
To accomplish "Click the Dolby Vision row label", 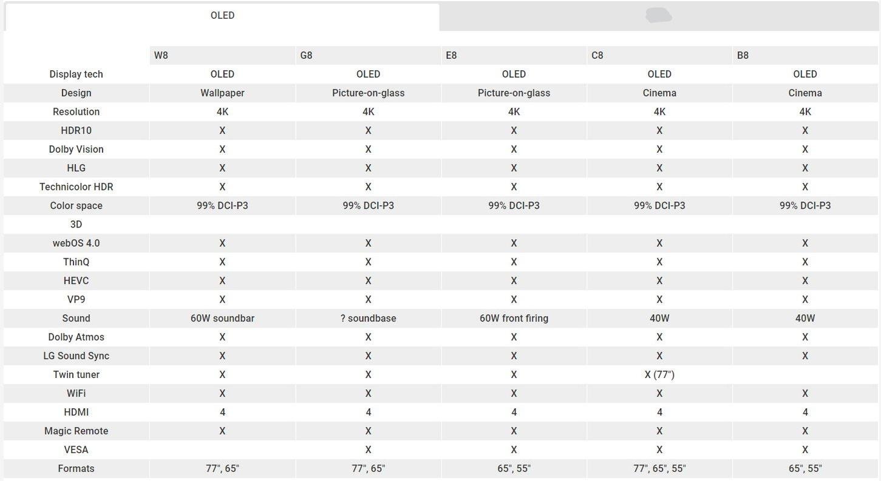I will tap(76, 149).
